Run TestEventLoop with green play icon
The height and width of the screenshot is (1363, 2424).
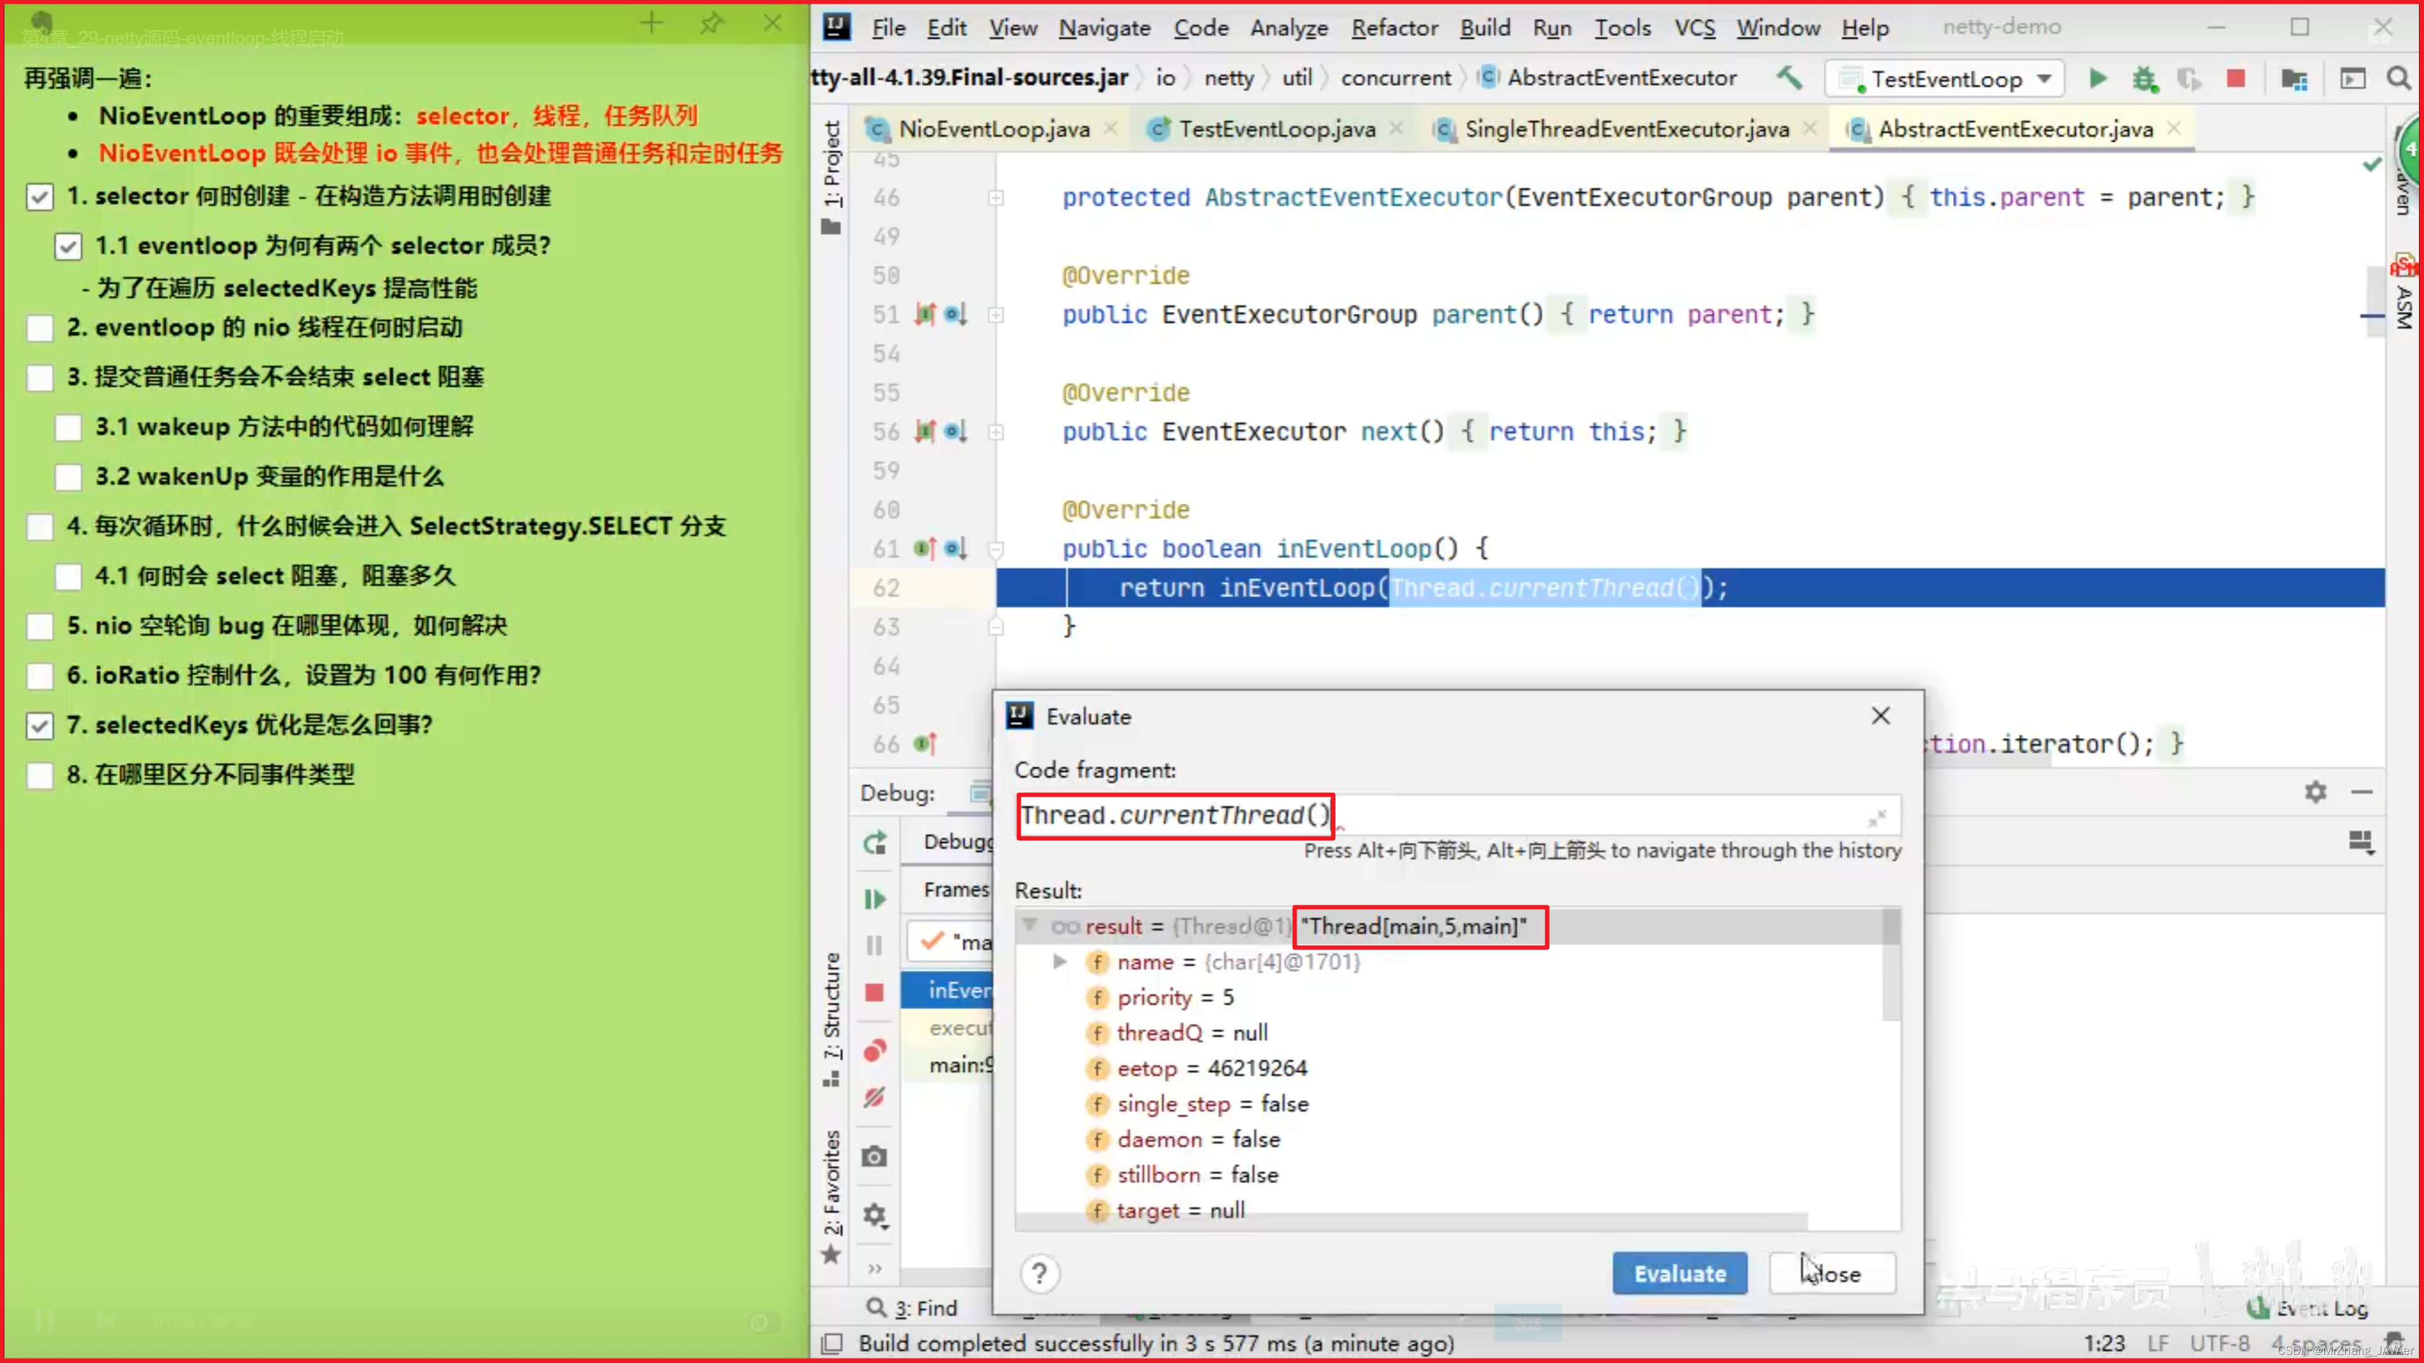point(2098,78)
